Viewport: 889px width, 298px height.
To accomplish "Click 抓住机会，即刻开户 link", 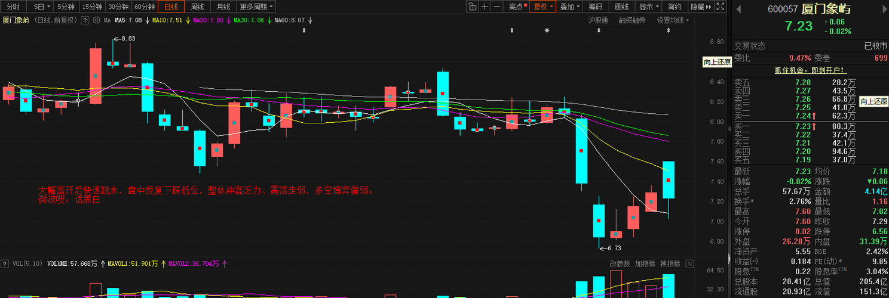I will pos(809,70).
